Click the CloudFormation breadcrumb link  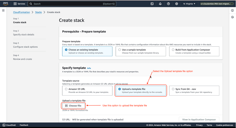click(22, 12)
